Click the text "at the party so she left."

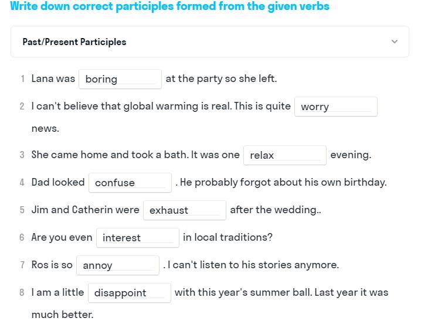[x=221, y=78]
